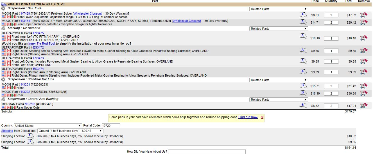Viewport: 373px width, 154px height.
Task: Expand the Ground shipping method dropdown
Action: (70, 131)
